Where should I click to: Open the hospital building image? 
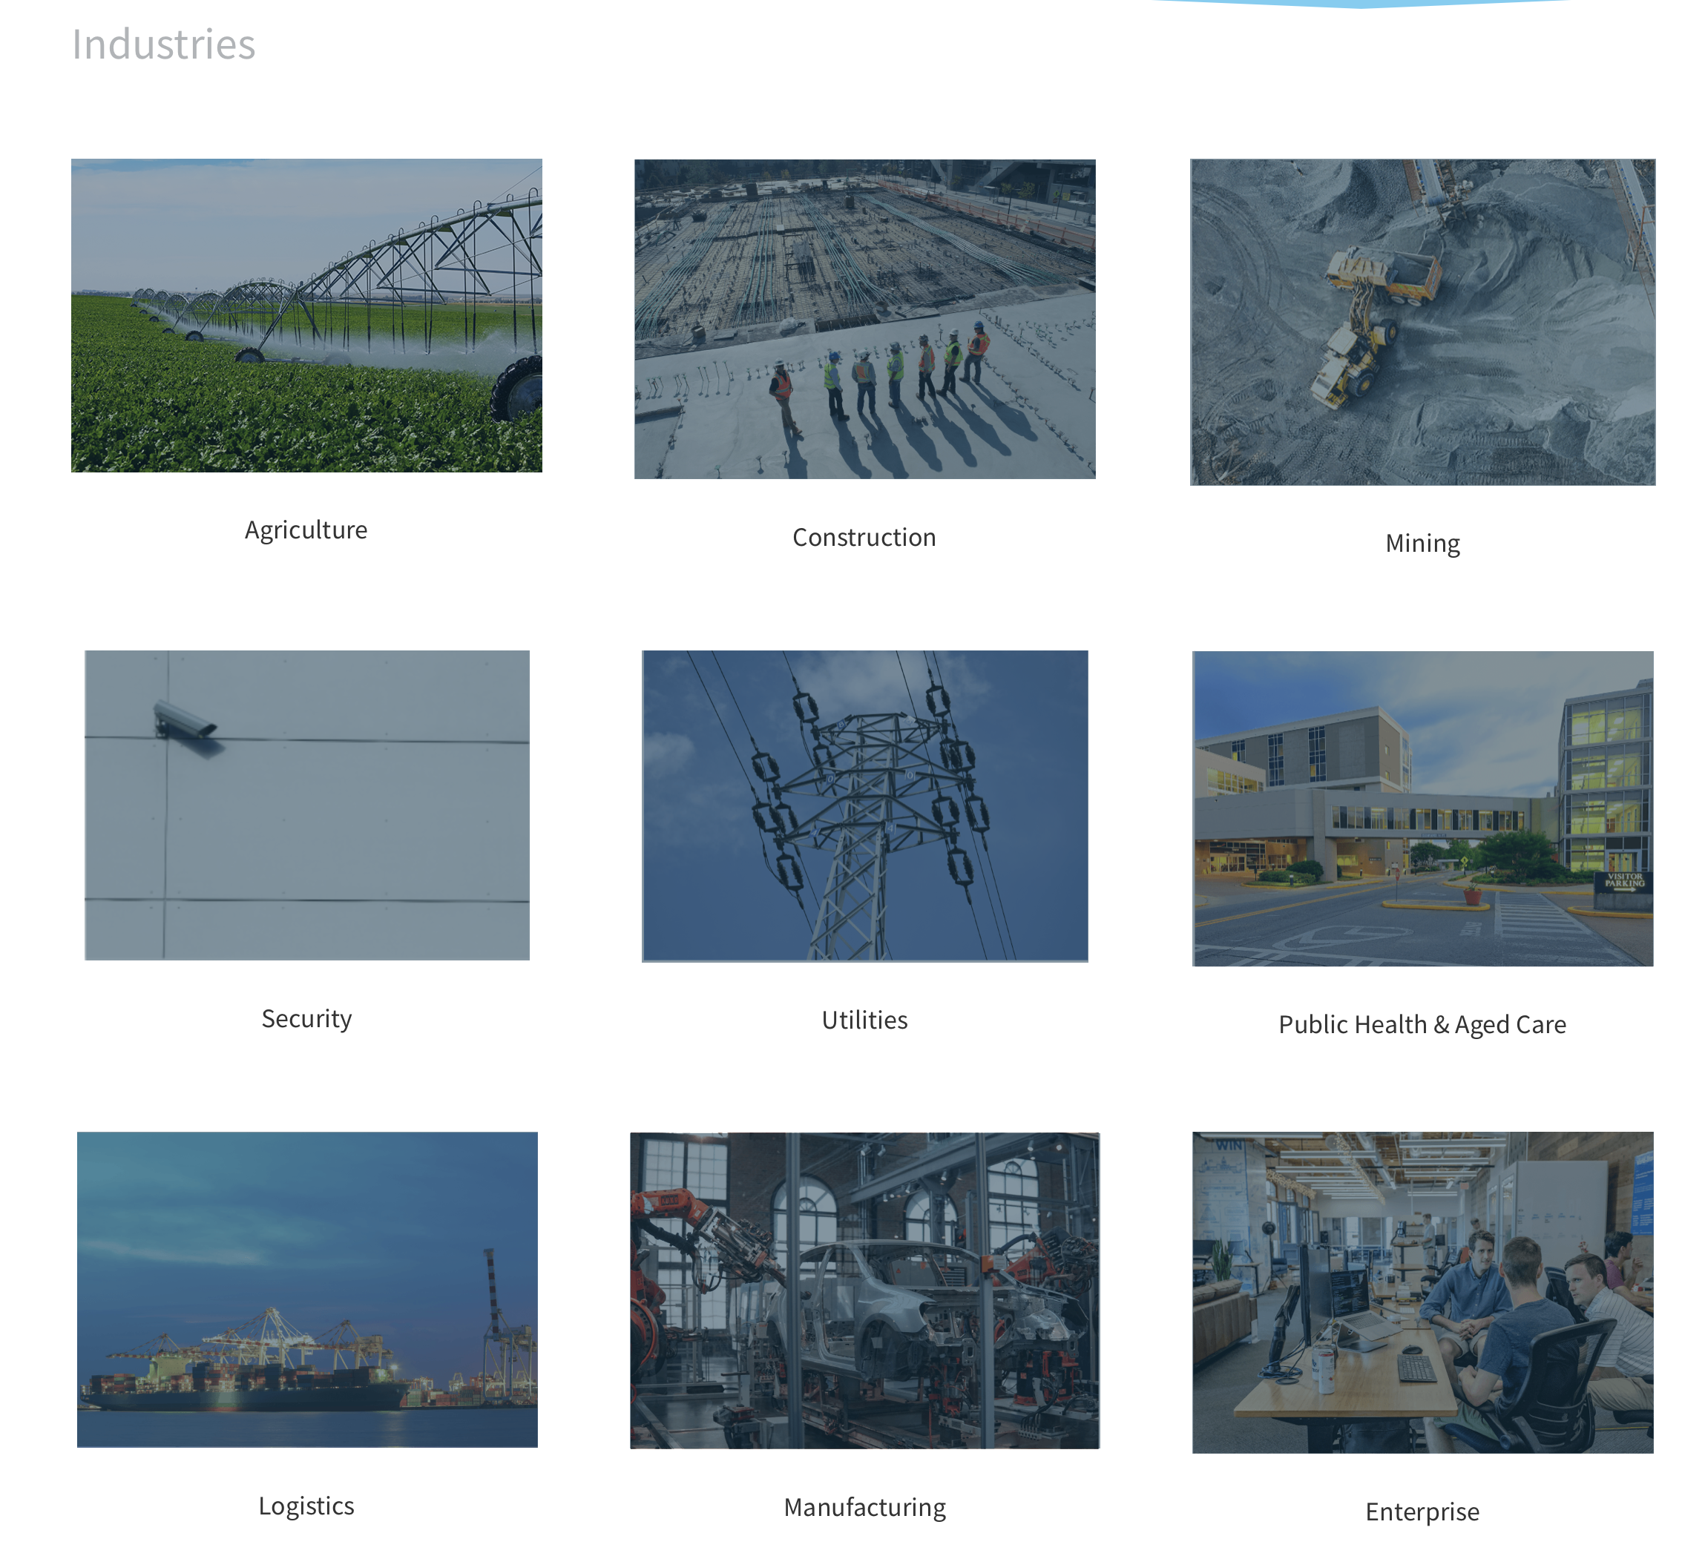pyautogui.click(x=1422, y=808)
